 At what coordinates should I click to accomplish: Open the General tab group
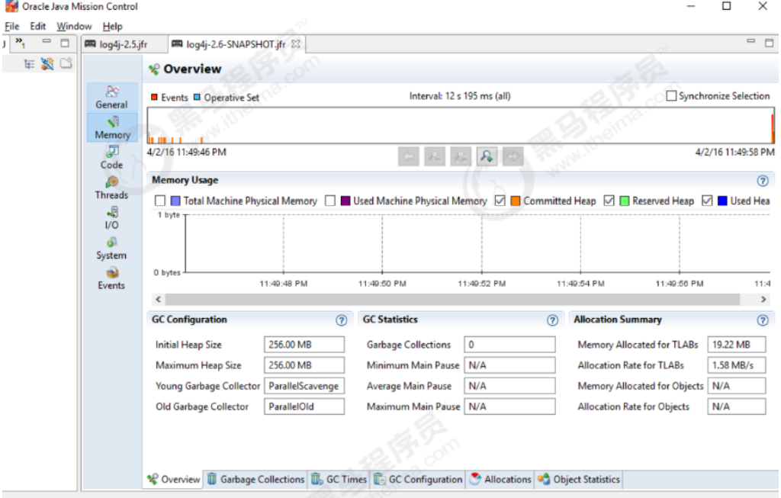(x=111, y=98)
